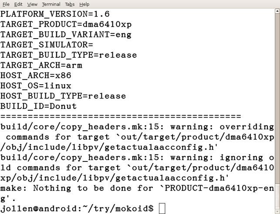Click the PLATFORM_VERSION=1.6 line

pyautogui.click(x=55, y=14)
